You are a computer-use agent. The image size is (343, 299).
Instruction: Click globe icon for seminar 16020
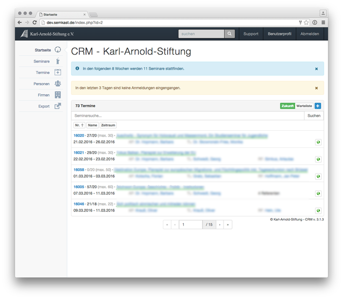pos(318,142)
